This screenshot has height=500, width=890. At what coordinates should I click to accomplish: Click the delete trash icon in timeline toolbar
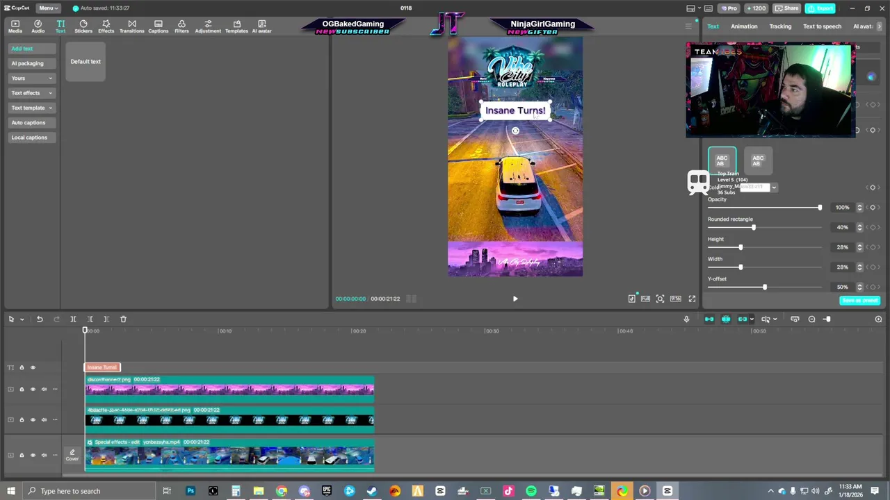(123, 319)
